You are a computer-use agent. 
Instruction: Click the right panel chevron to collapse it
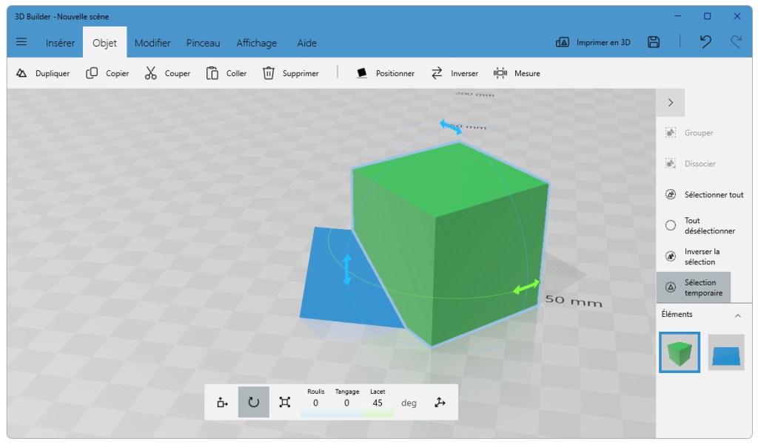671,102
